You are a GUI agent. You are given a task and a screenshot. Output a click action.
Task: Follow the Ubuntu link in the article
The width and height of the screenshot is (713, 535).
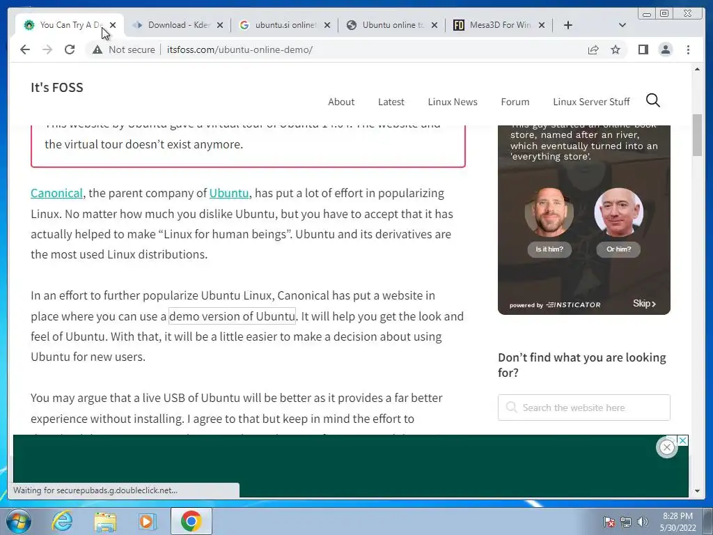point(229,193)
